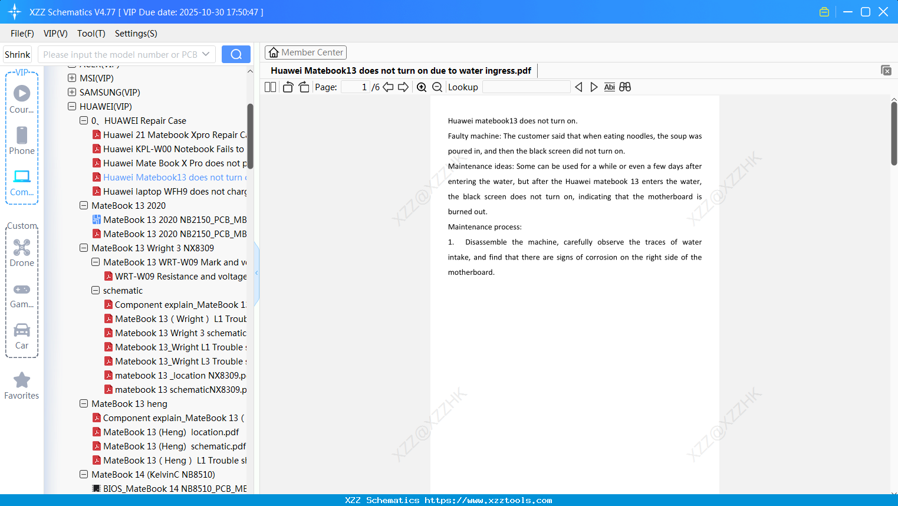Find previous Lookup match triangle

[578, 87]
